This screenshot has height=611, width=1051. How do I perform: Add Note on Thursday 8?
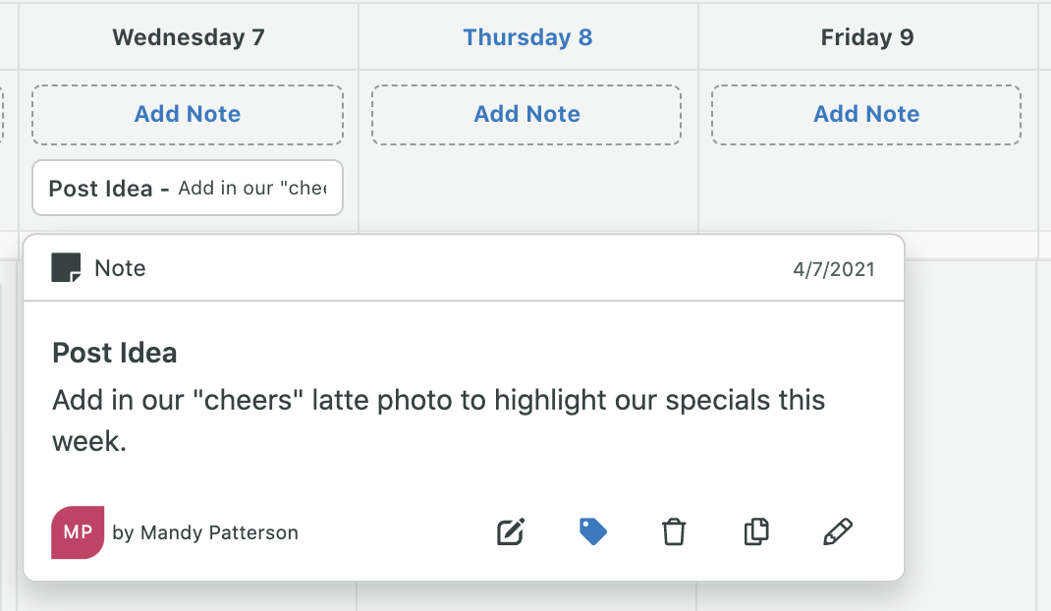[x=526, y=114]
